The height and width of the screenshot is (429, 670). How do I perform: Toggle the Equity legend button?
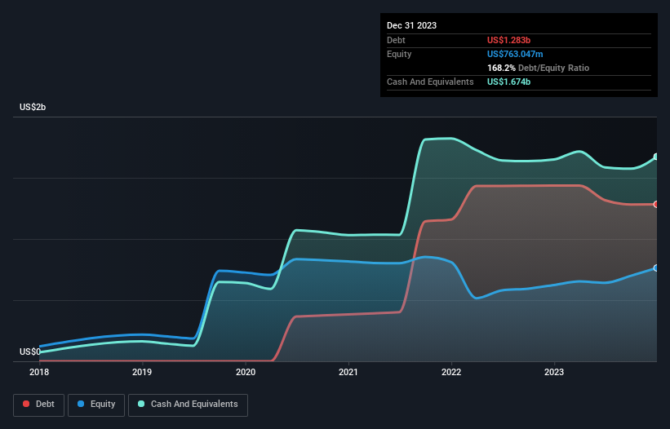pos(96,405)
